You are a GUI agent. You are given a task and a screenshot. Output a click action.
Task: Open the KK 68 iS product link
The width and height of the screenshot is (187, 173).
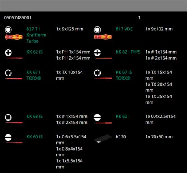point(35,117)
